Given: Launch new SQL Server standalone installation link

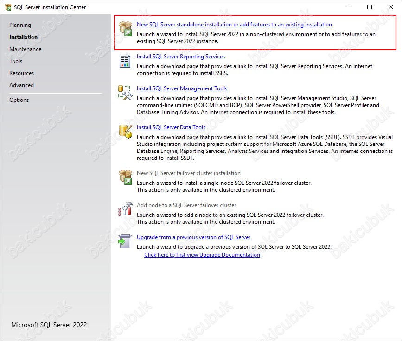Looking at the screenshot, I should (234, 25).
